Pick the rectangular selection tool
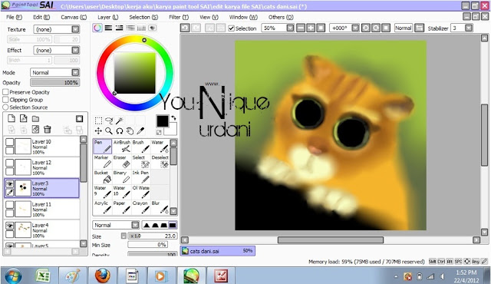 [98, 121]
